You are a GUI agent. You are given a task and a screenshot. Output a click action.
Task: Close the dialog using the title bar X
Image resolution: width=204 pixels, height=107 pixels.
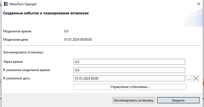198,4
